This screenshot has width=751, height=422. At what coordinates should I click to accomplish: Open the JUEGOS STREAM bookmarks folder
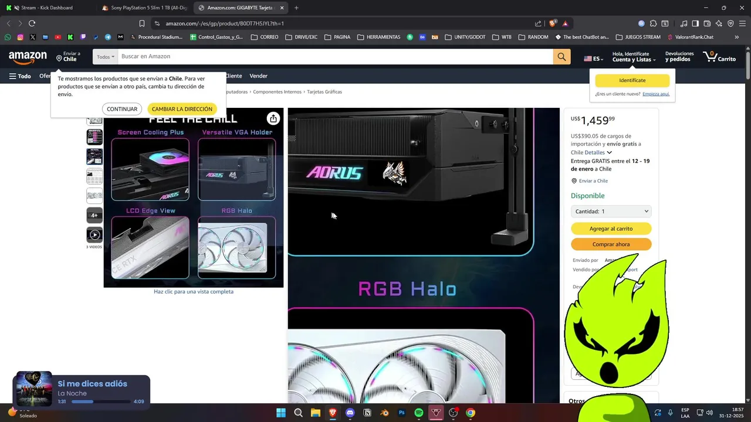638,37
